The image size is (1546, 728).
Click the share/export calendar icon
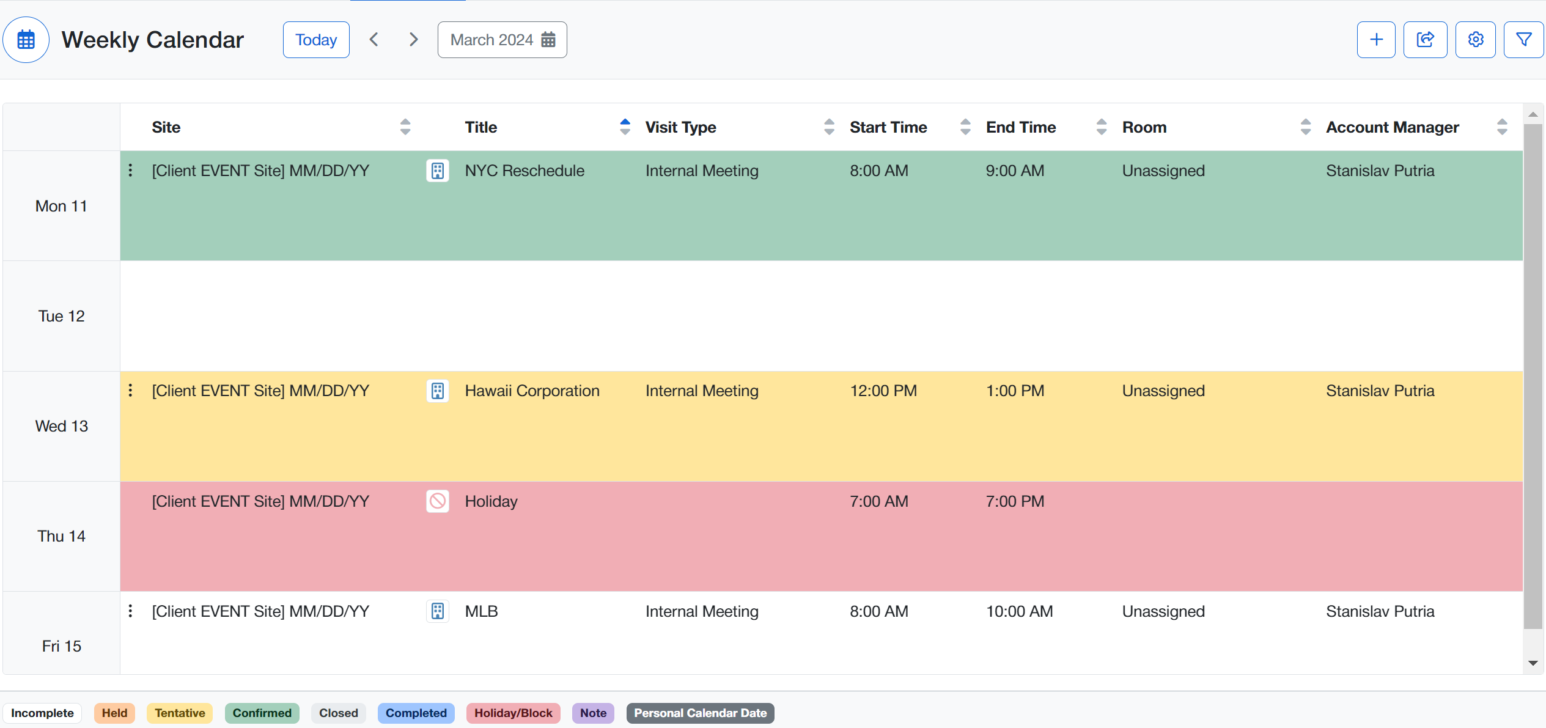click(x=1425, y=40)
